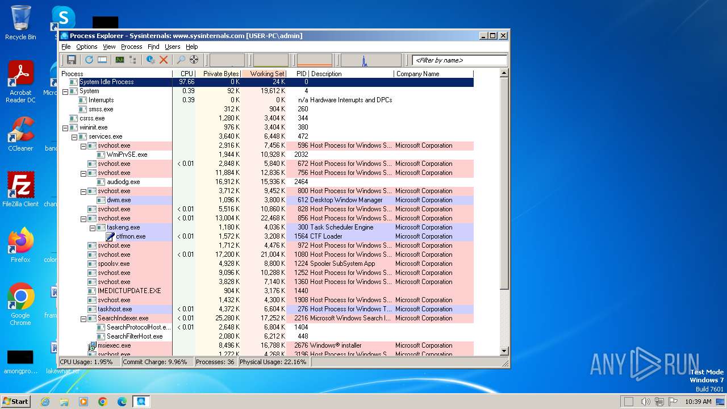Collapse the svchost.exe PID 756 node
The width and height of the screenshot is (727, 409).
click(83, 173)
